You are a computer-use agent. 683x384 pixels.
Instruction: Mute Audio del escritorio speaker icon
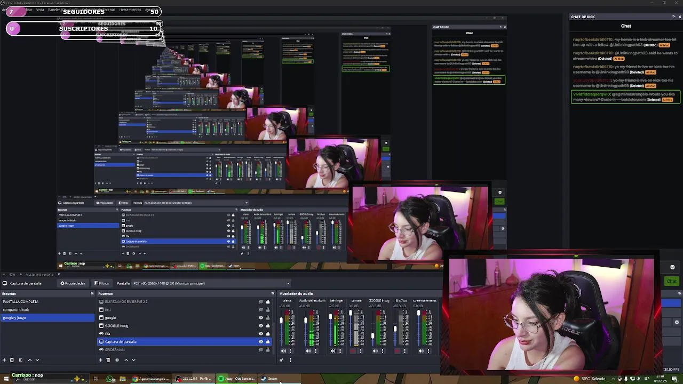(308, 351)
